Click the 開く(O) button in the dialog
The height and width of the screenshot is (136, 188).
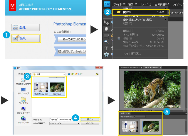coord(90,119)
